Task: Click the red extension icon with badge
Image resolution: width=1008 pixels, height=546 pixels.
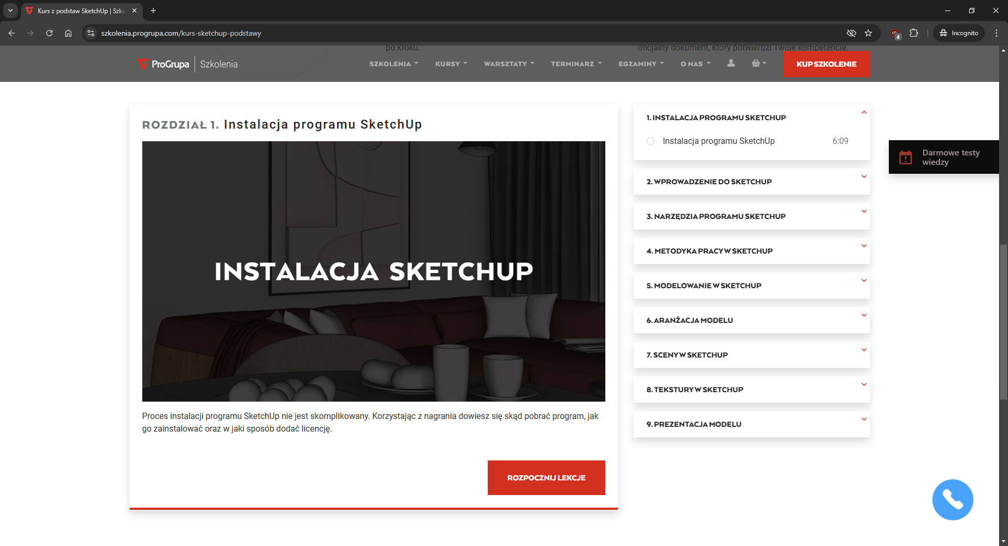Action: click(896, 34)
